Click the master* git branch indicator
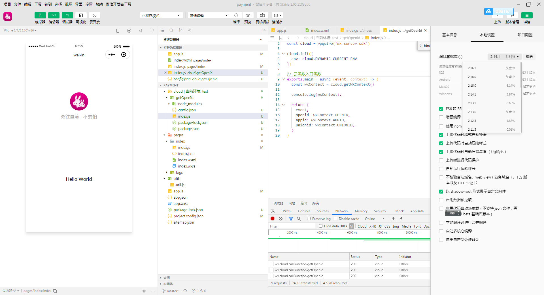This screenshot has width=544, height=295. tap(171, 291)
